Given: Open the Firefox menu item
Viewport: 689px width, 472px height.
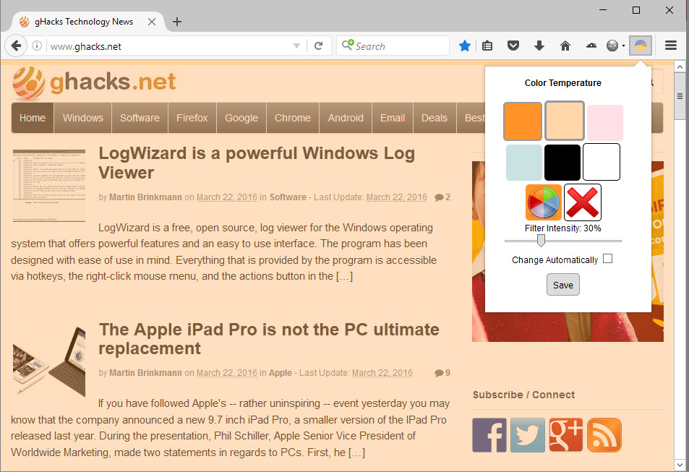Looking at the screenshot, I should coord(192,118).
